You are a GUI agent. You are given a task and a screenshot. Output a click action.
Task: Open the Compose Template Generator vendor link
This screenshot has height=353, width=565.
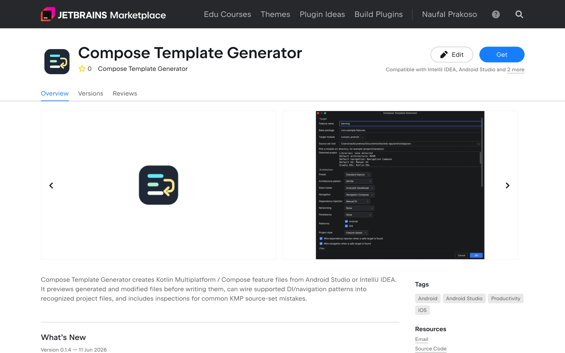143,69
